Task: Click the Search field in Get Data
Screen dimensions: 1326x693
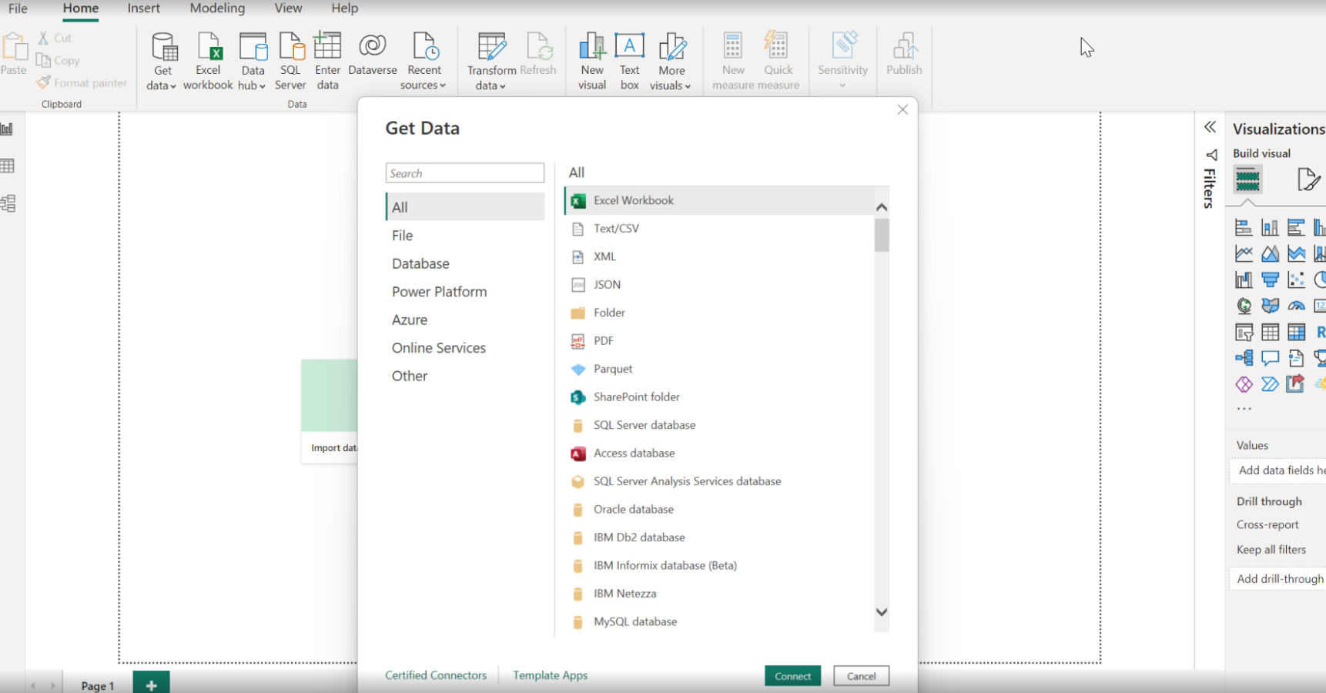Action: pyautogui.click(x=464, y=173)
